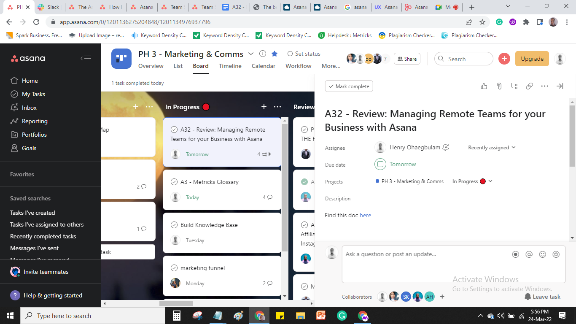Screen dimensions: 576x324
Task: Open the Inbox bell item
Action: coord(24,108)
